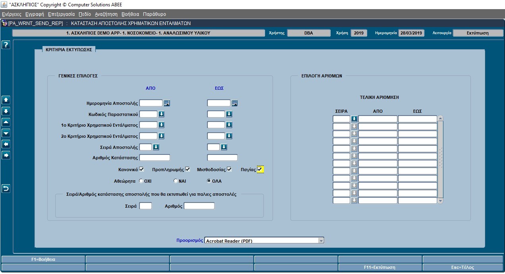This screenshot has width=505, height=274.
Task: Open calendar for Ημερομηνία Αποστολής ΑΠΟ
Action: point(167,103)
